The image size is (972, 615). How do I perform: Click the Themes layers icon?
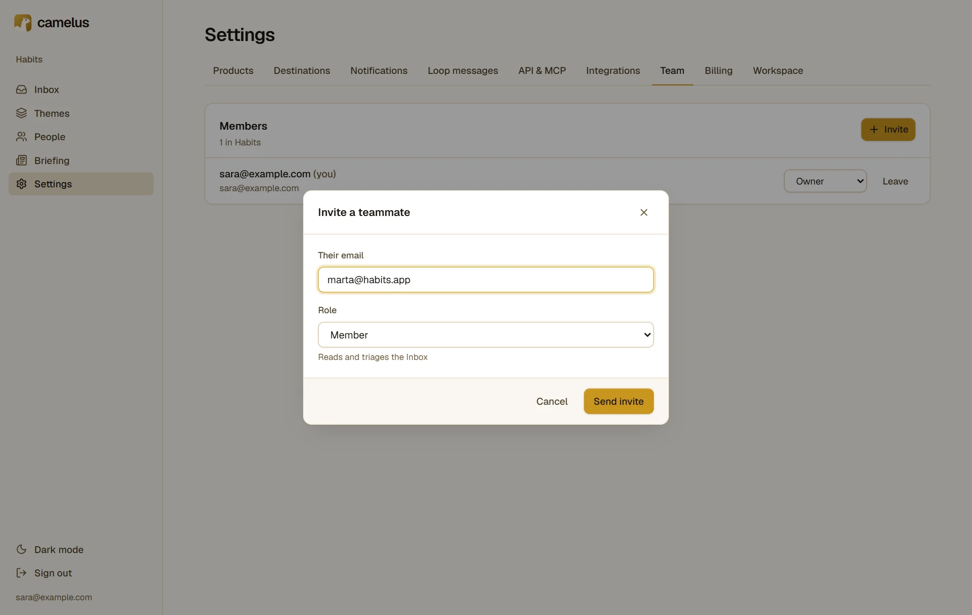[x=21, y=113]
